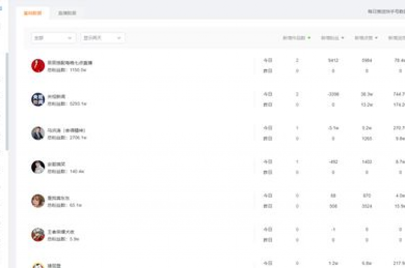
Task: Click account name above 2706.1w follower count
Action: pyautogui.click(x=66, y=130)
